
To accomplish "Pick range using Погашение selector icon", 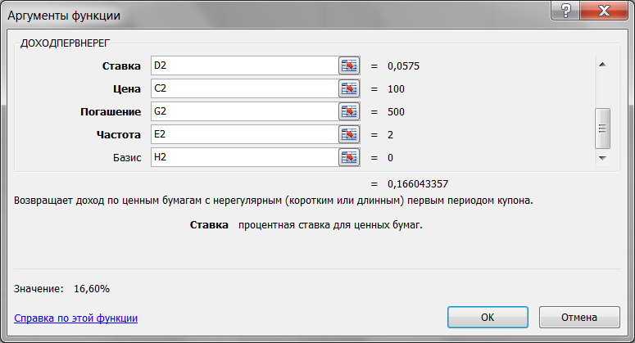I will [349, 111].
